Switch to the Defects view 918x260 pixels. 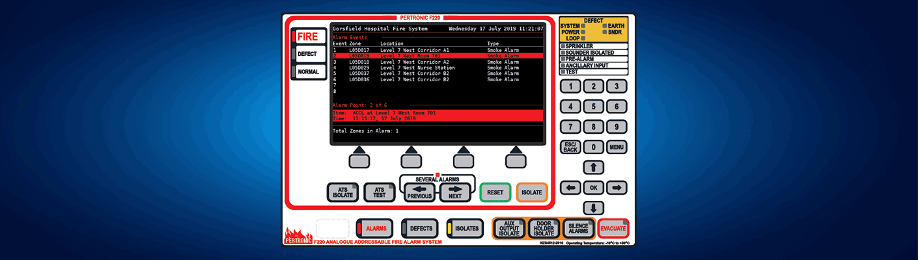click(420, 229)
